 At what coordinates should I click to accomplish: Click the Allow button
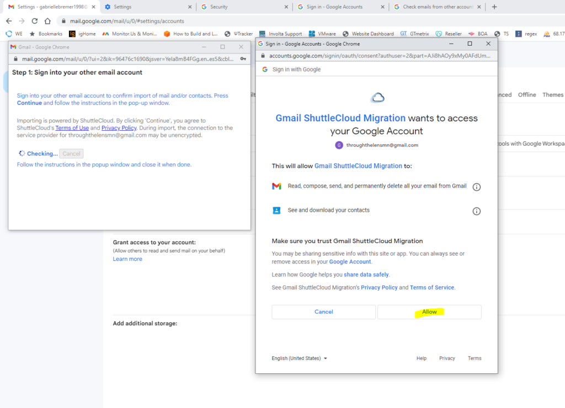point(429,312)
